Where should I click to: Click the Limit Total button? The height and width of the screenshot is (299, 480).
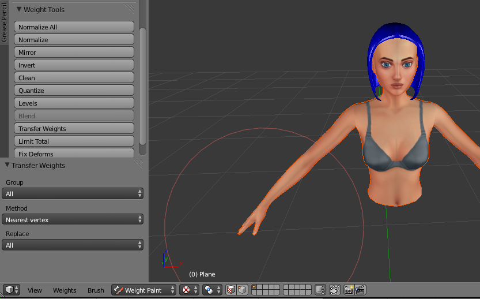(74, 141)
